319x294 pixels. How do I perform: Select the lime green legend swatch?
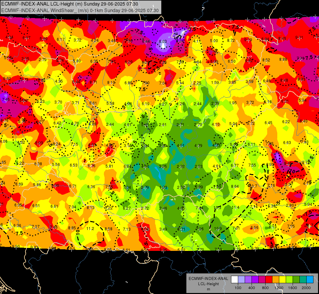coord(289,280)
